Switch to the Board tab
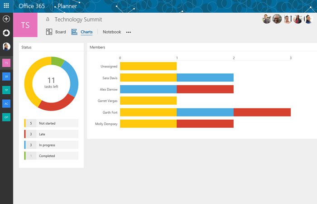317x204 pixels. [60, 32]
